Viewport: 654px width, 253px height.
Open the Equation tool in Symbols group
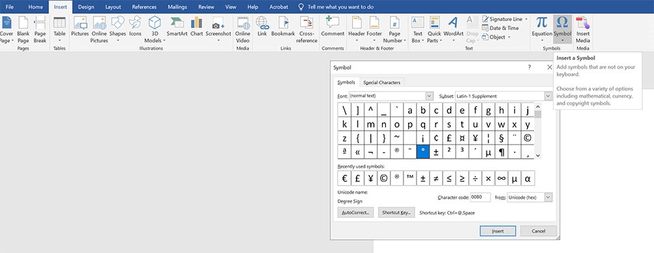tap(542, 29)
